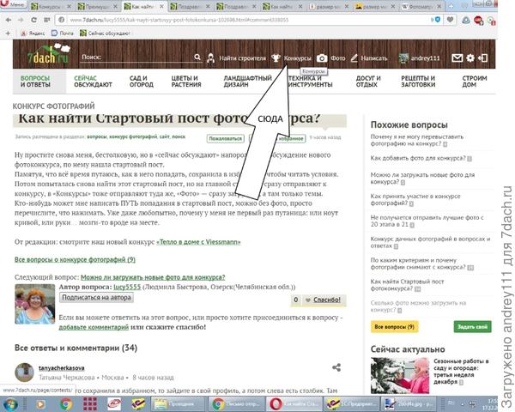The image size is (515, 412).
Task: Click the Пожаловаться button under the title
Action: (226, 137)
